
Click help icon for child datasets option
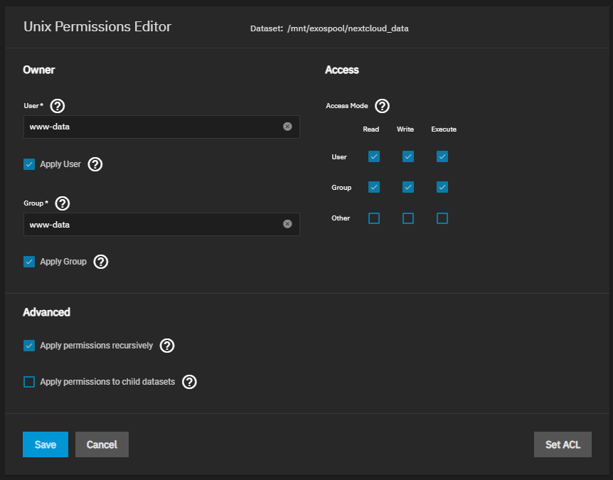point(189,382)
